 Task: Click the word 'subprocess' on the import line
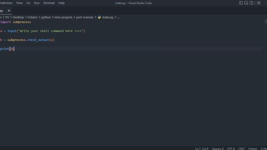pyautogui.click(x=22, y=22)
